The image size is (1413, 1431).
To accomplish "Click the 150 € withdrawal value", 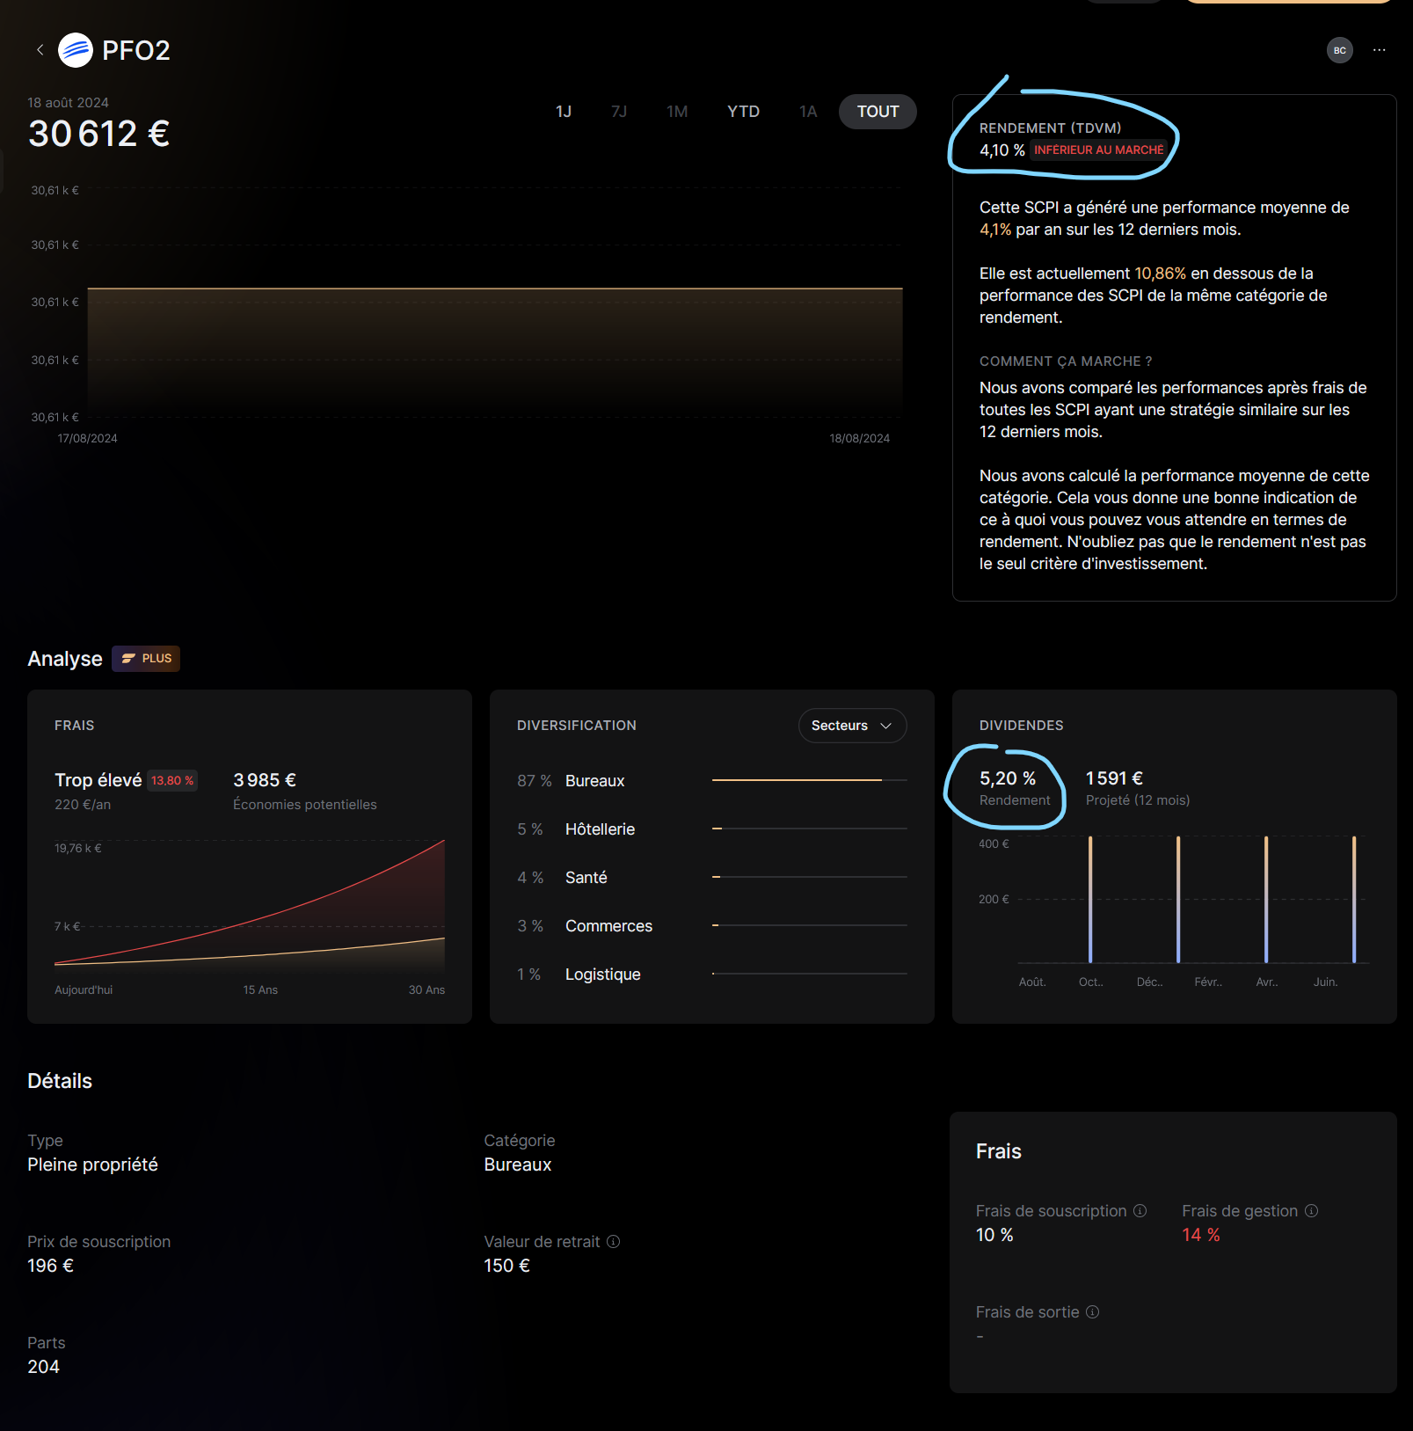I will (506, 1266).
